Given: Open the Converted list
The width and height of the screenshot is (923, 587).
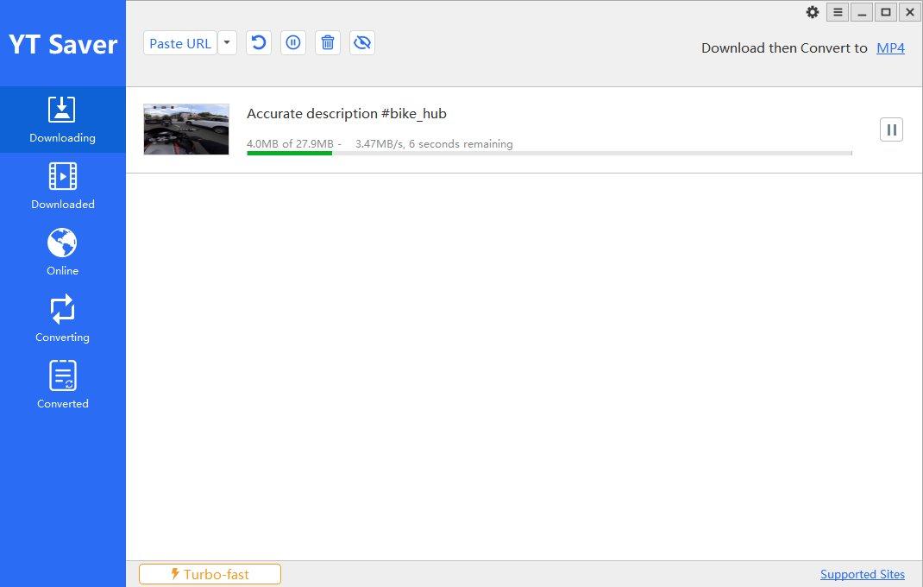Looking at the screenshot, I should [61, 384].
